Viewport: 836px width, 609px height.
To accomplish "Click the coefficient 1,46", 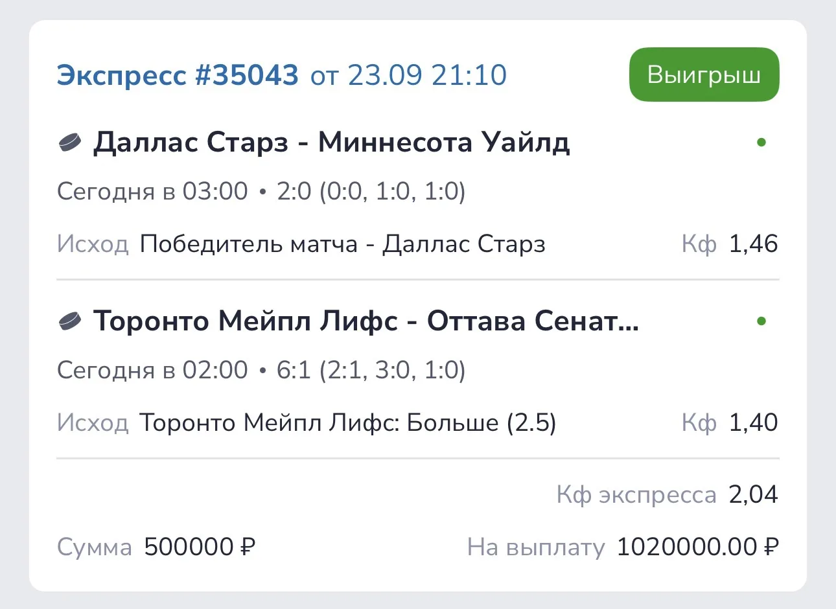I will click(x=754, y=244).
